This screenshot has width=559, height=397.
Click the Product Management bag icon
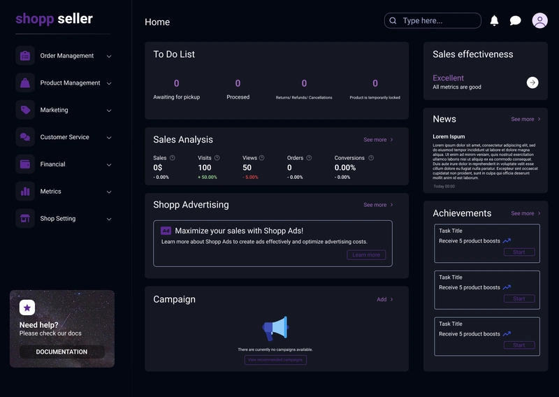(x=25, y=82)
